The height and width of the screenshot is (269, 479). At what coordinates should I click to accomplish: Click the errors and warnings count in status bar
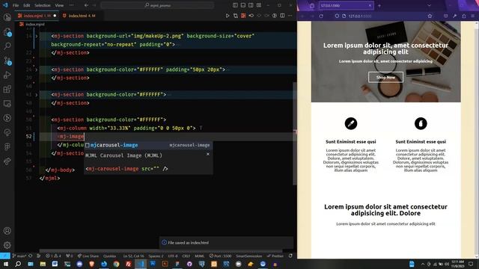[53, 256]
